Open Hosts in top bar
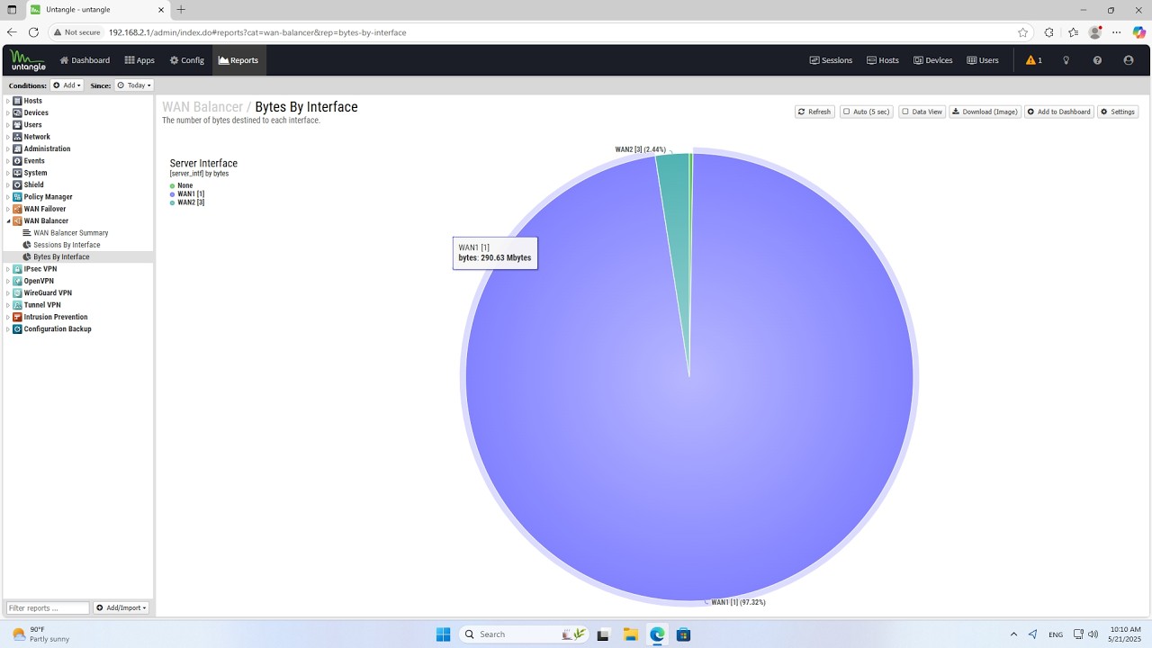Viewport: 1152px width, 648px height. click(883, 60)
